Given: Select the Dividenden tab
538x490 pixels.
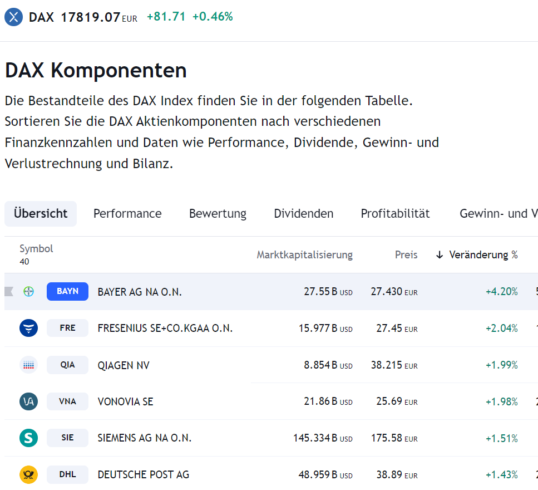Looking at the screenshot, I should [x=304, y=214].
